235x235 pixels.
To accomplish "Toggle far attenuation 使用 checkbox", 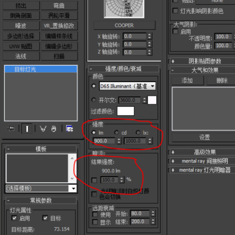I will pyautogui.click(x=95, y=215).
